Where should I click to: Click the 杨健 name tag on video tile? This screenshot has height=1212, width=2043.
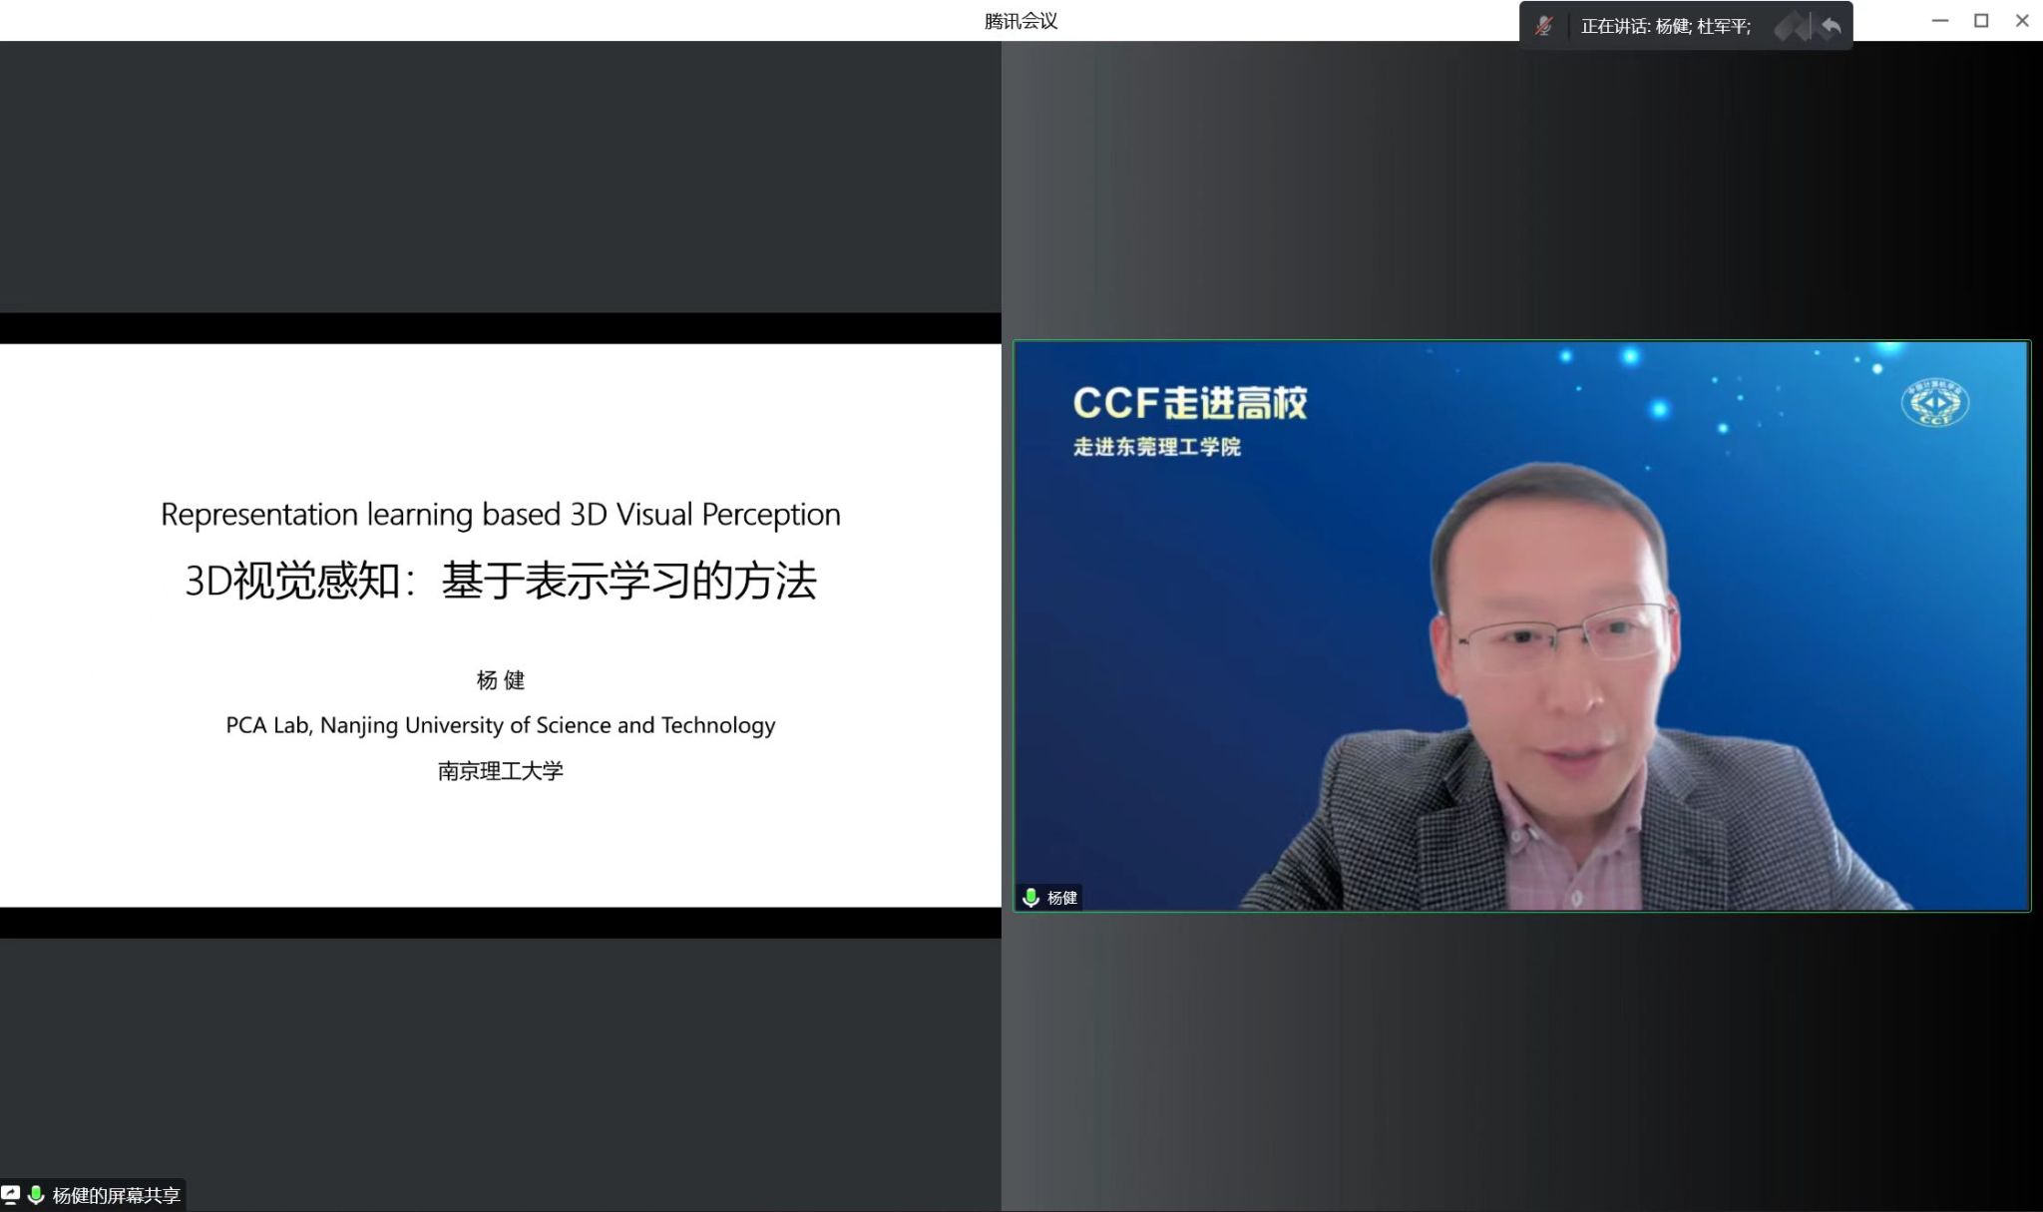tap(1061, 898)
